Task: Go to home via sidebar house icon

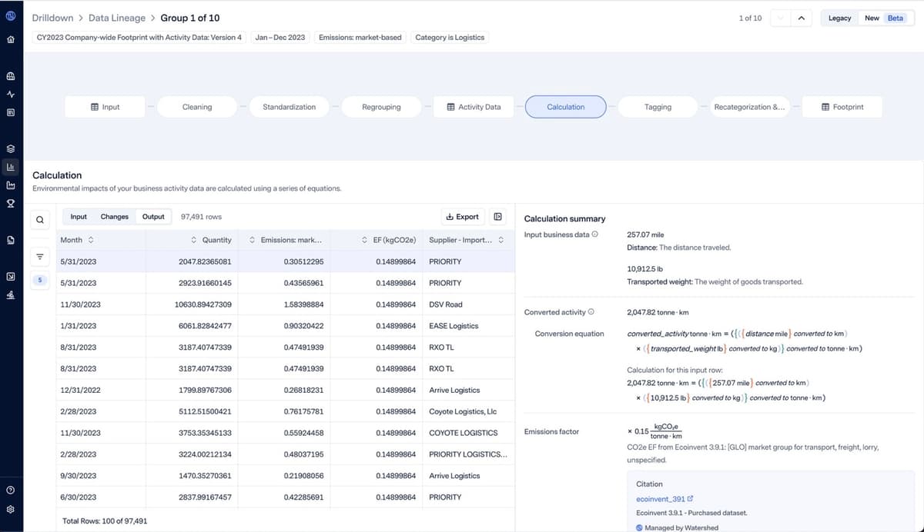Action: (11, 39)
